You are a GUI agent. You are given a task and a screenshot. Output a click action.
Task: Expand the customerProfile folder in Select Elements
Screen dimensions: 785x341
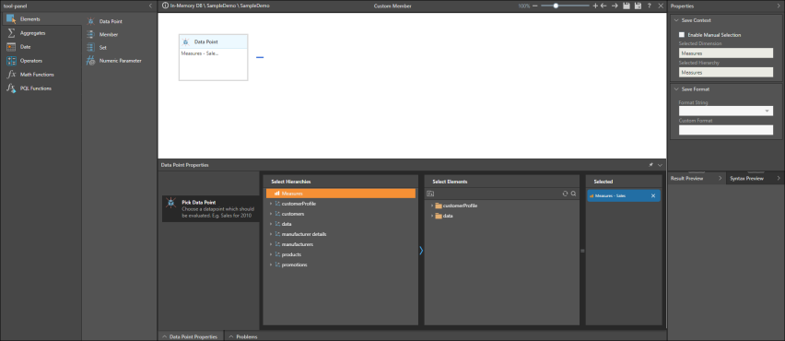[431, 206]
